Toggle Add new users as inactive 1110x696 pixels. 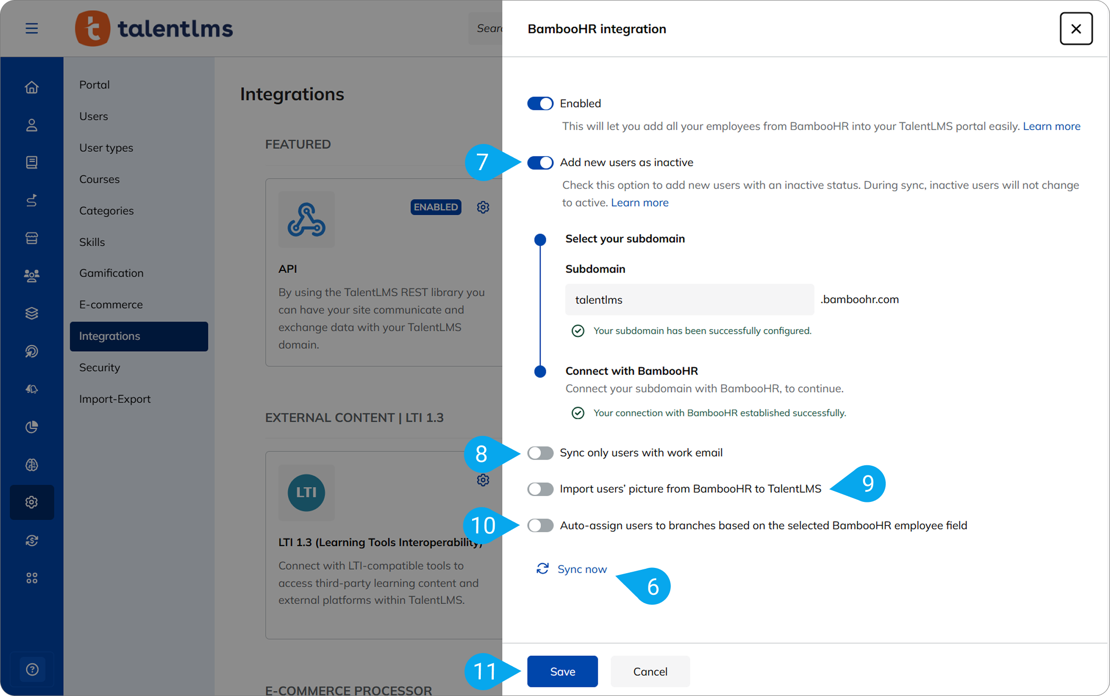pyautogui.click(x=540, y=163)
